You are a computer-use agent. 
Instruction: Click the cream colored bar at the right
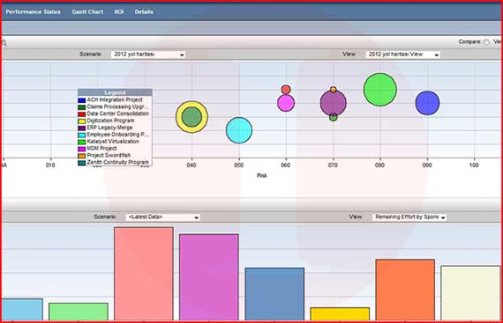tap(470, 293)
